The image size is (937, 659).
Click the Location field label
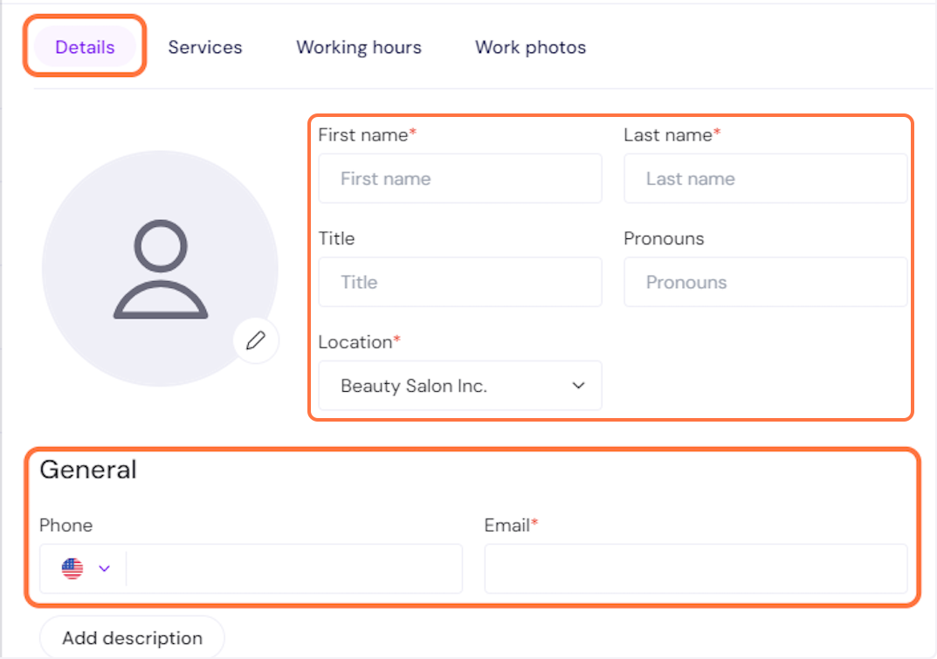click(x=355, y=342)
